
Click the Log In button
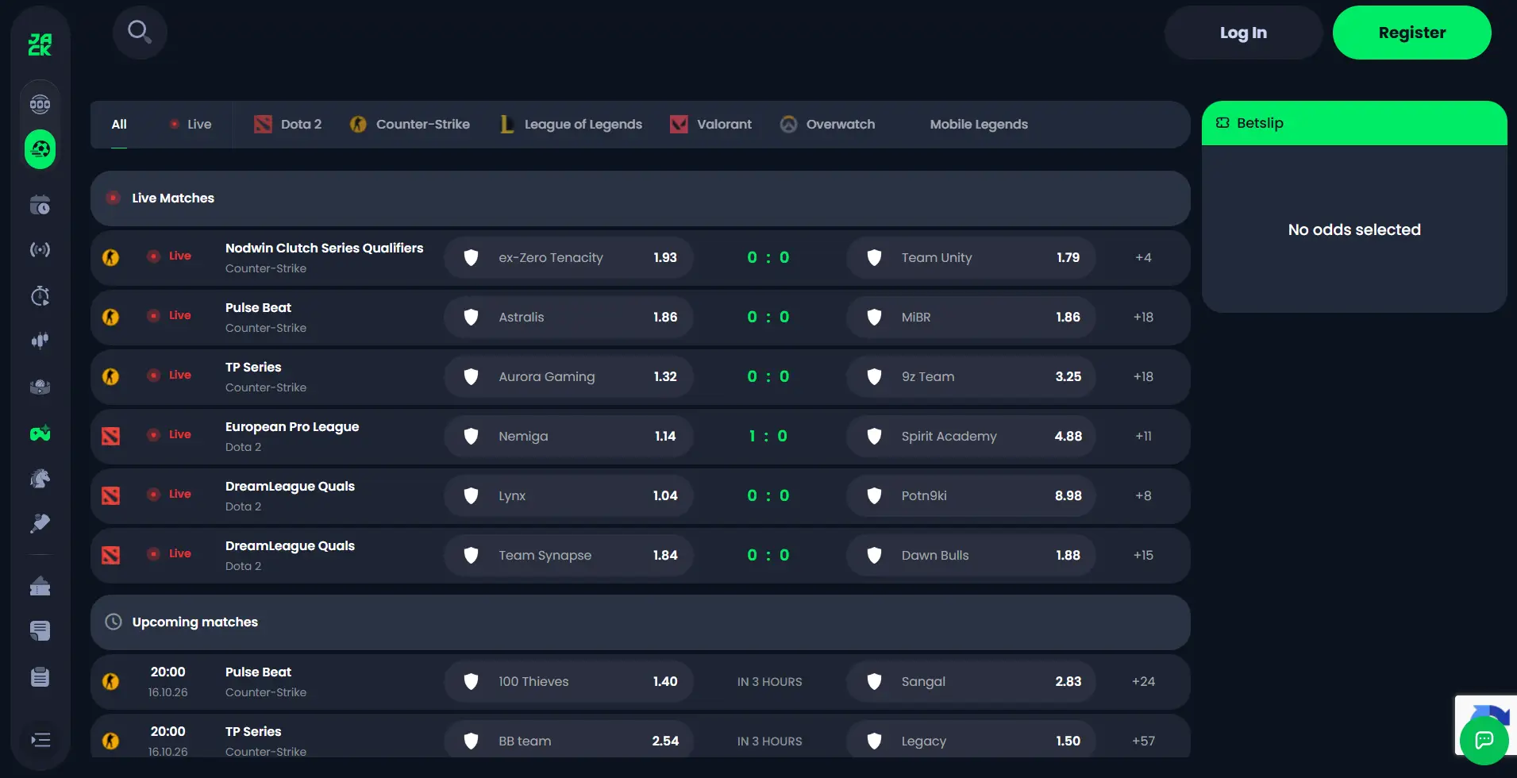click(1243, 33)
